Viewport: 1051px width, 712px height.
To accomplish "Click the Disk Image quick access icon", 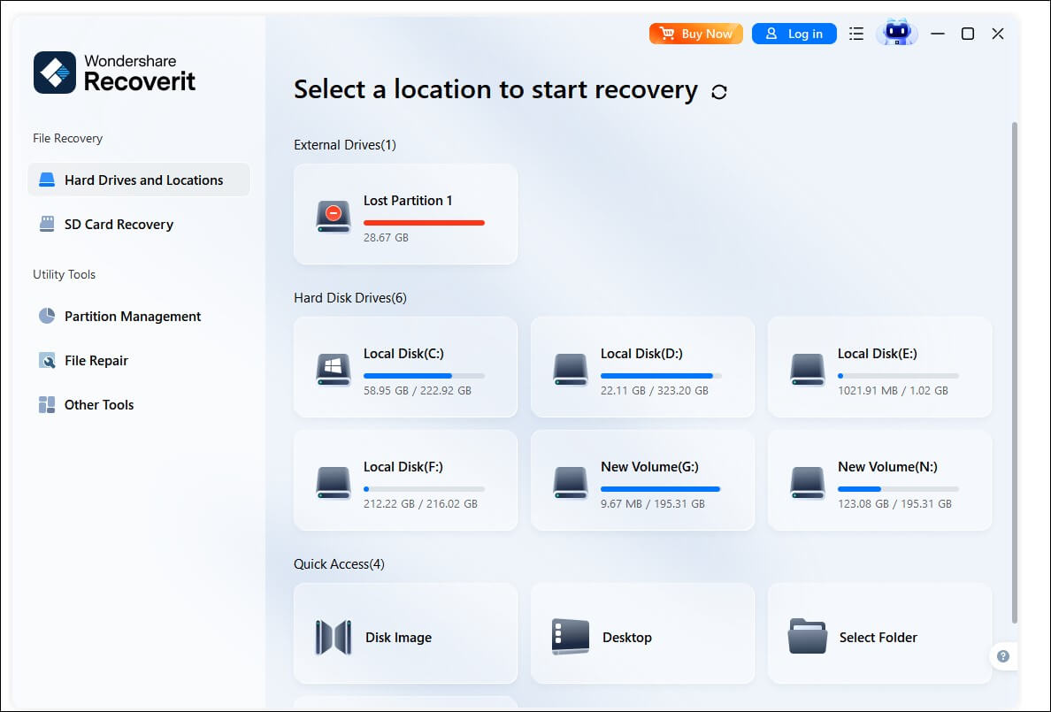I will click(x=333, y=636).
